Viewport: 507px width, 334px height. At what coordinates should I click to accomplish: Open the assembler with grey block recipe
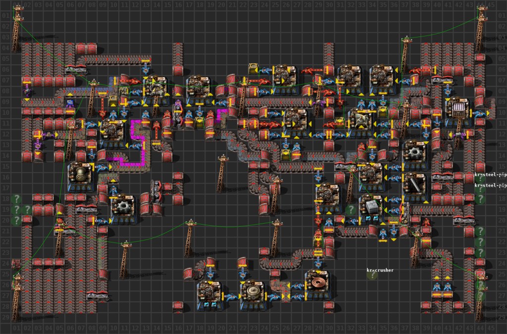(x=372, y=209)
